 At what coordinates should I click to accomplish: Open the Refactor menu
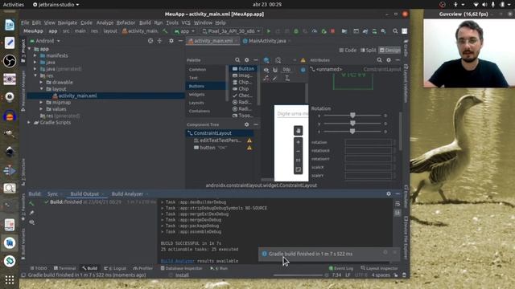126,22
